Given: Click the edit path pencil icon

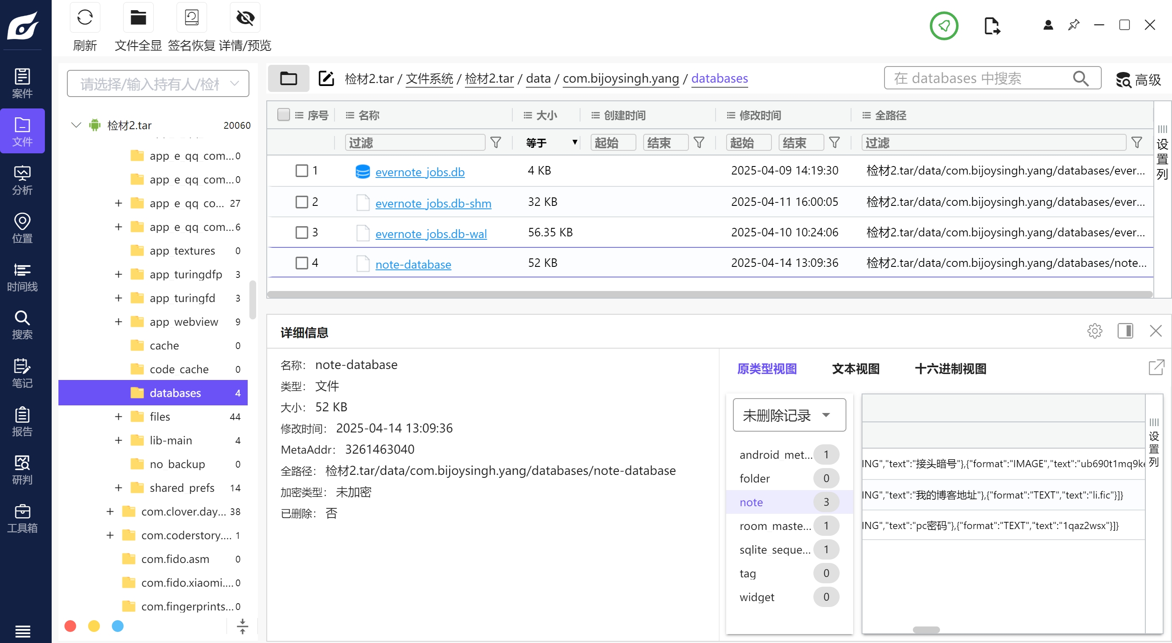Looking at the screenshot, I should coord(326,79).
